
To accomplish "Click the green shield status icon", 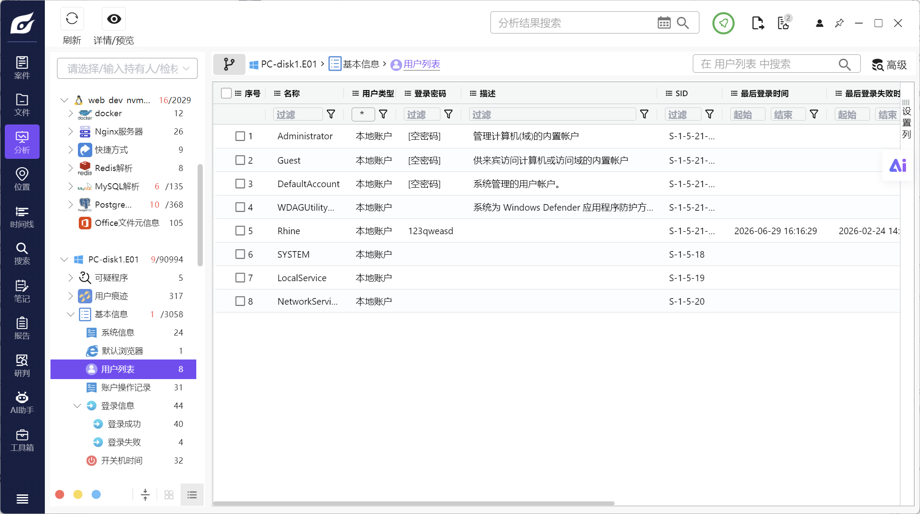I will pyautogui.click(x=723, y=23).
